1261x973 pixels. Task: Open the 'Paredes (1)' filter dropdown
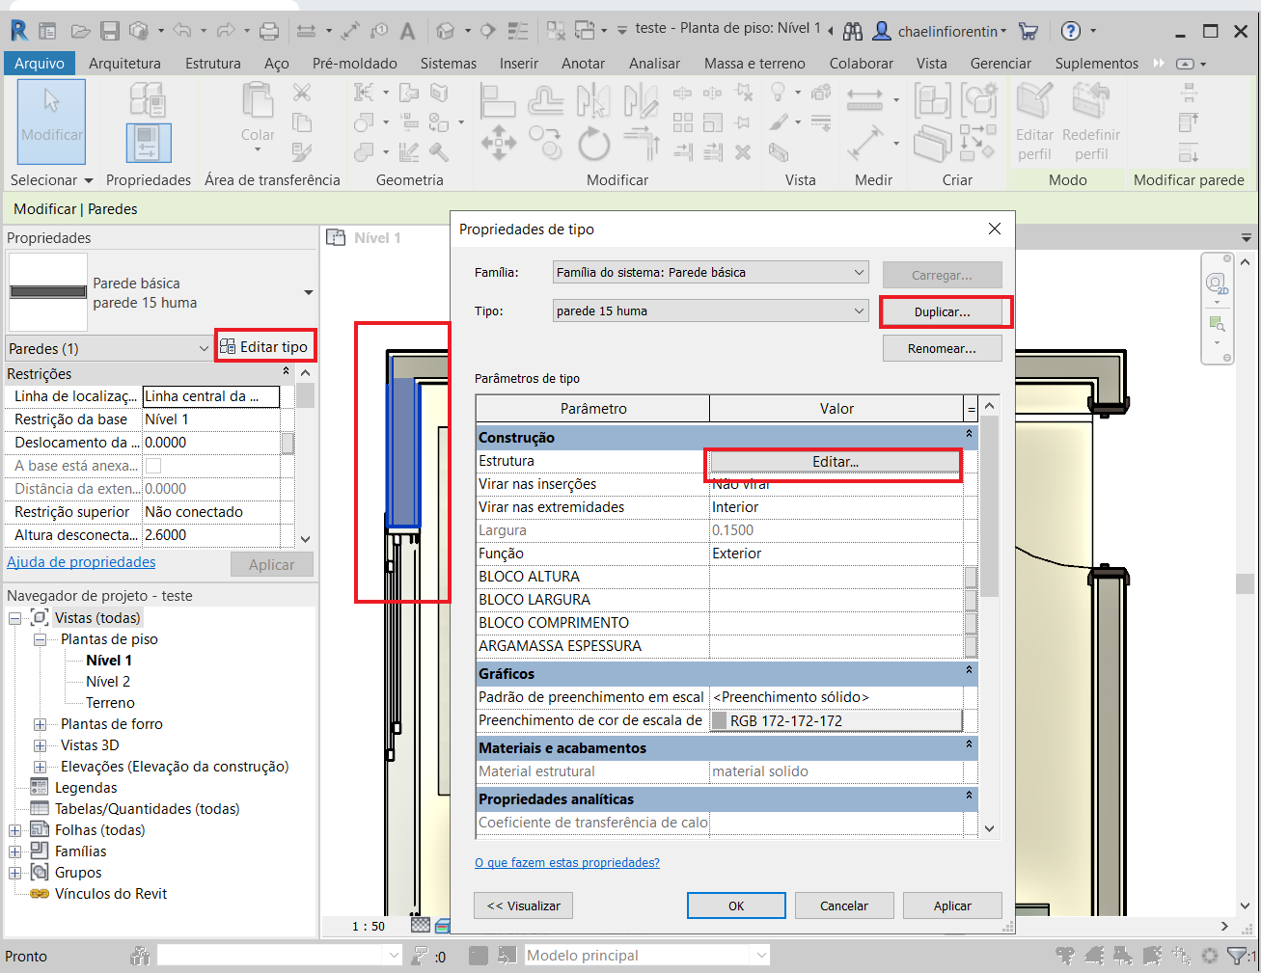coord(108,348)
